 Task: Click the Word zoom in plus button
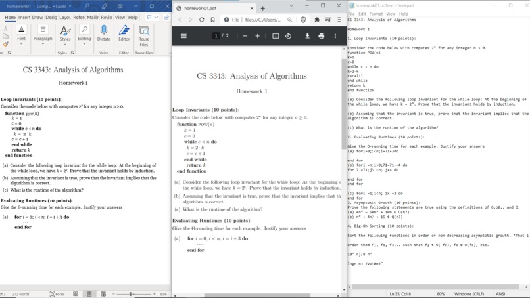(154, 294)
